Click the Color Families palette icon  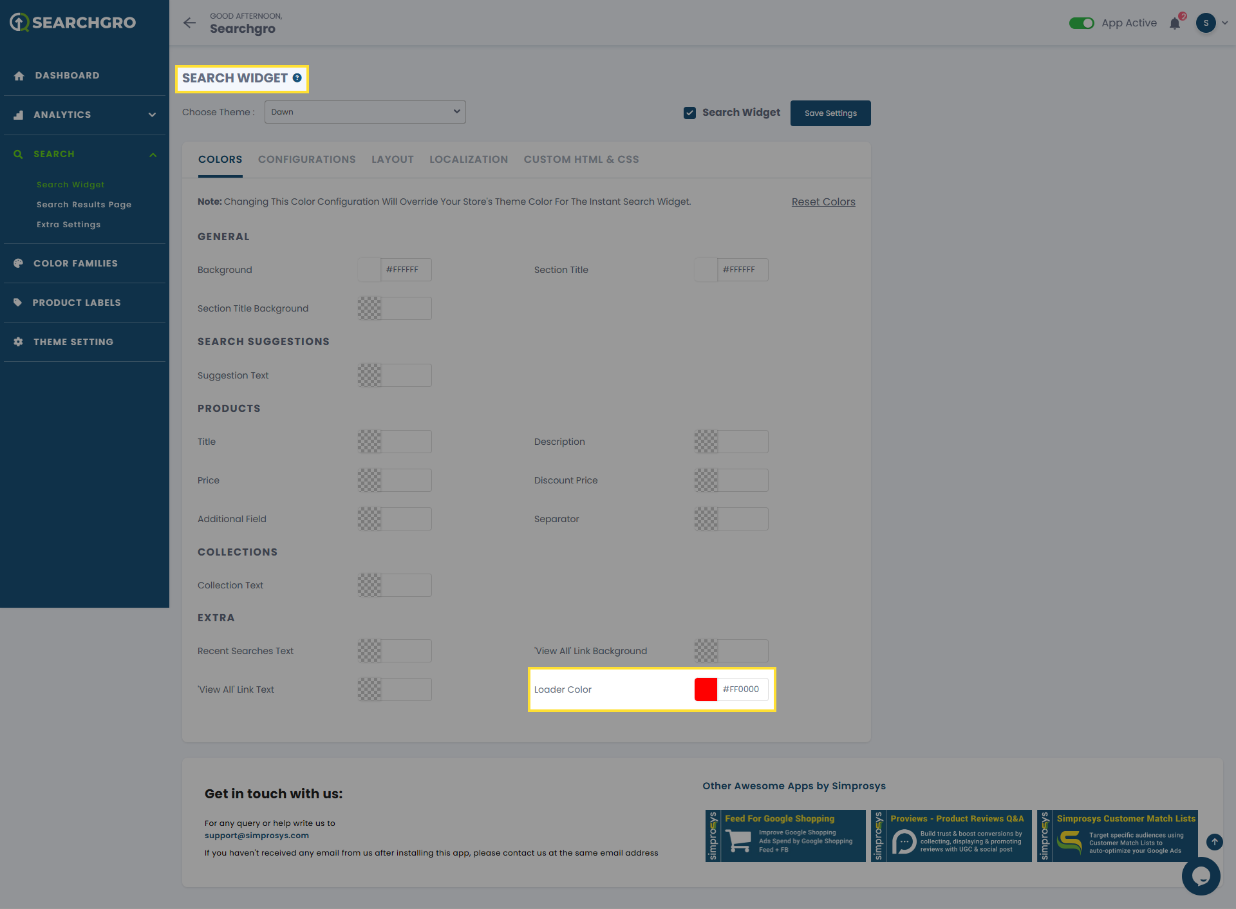click(x=18, y=263)
